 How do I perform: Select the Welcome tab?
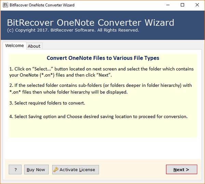(x=14, y=46)
